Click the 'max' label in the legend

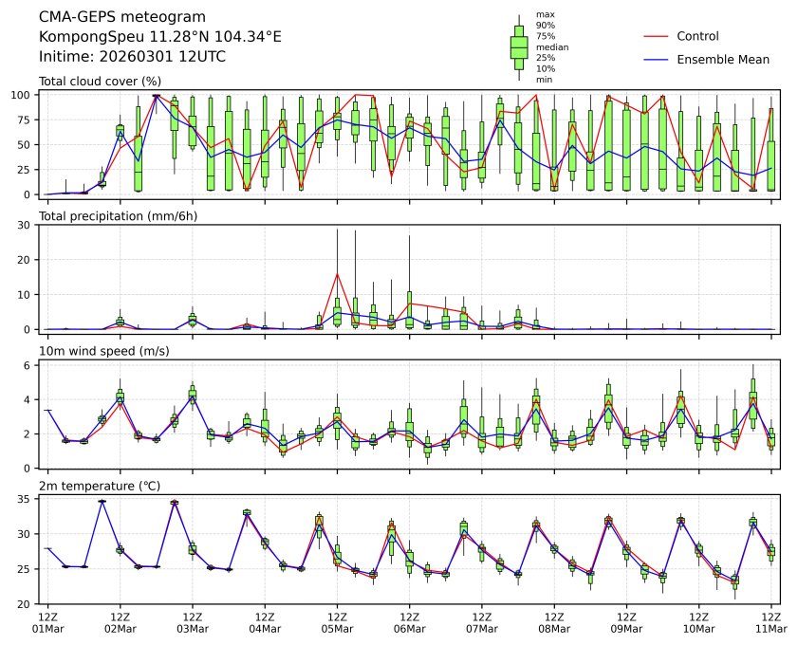(544, 14)
